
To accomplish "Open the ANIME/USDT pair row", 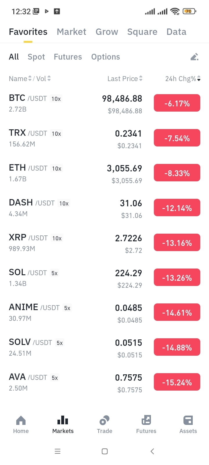I will coord(105,312).
